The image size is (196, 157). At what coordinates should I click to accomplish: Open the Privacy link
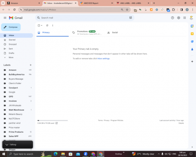point(107,120)
